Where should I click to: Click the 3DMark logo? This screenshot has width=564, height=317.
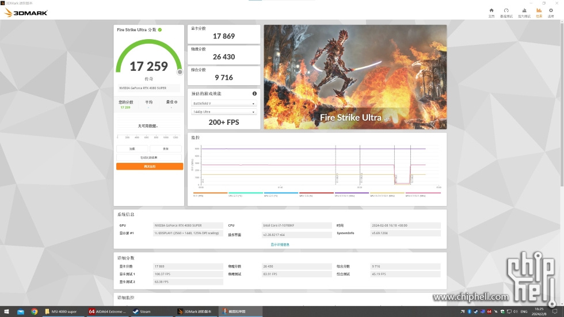pos(26,13)
